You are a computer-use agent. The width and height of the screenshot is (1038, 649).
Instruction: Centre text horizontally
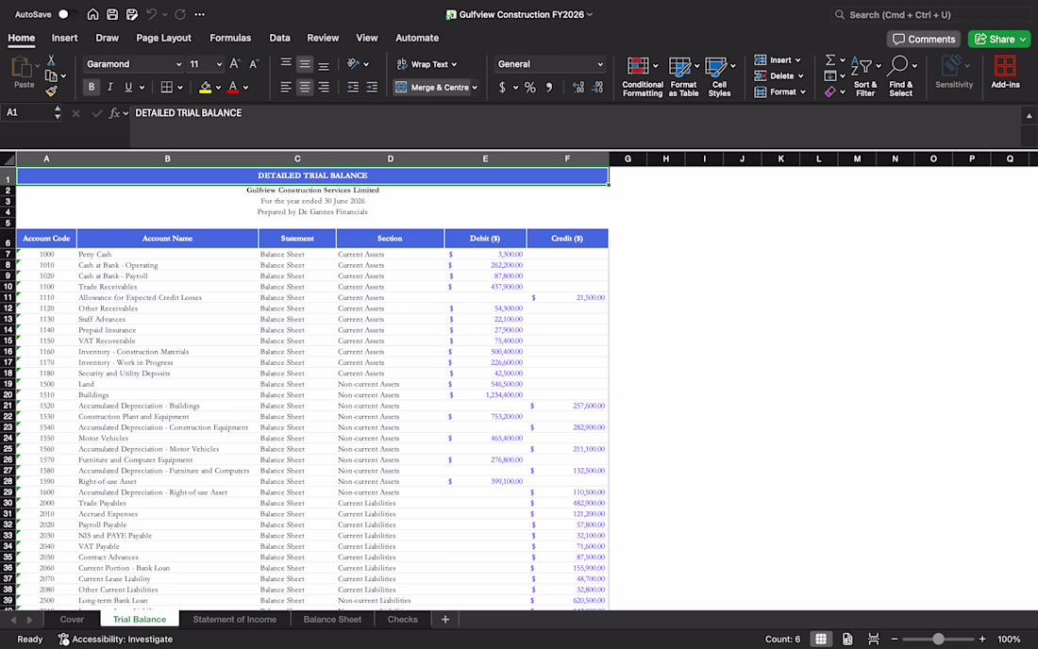pos(305,87)
